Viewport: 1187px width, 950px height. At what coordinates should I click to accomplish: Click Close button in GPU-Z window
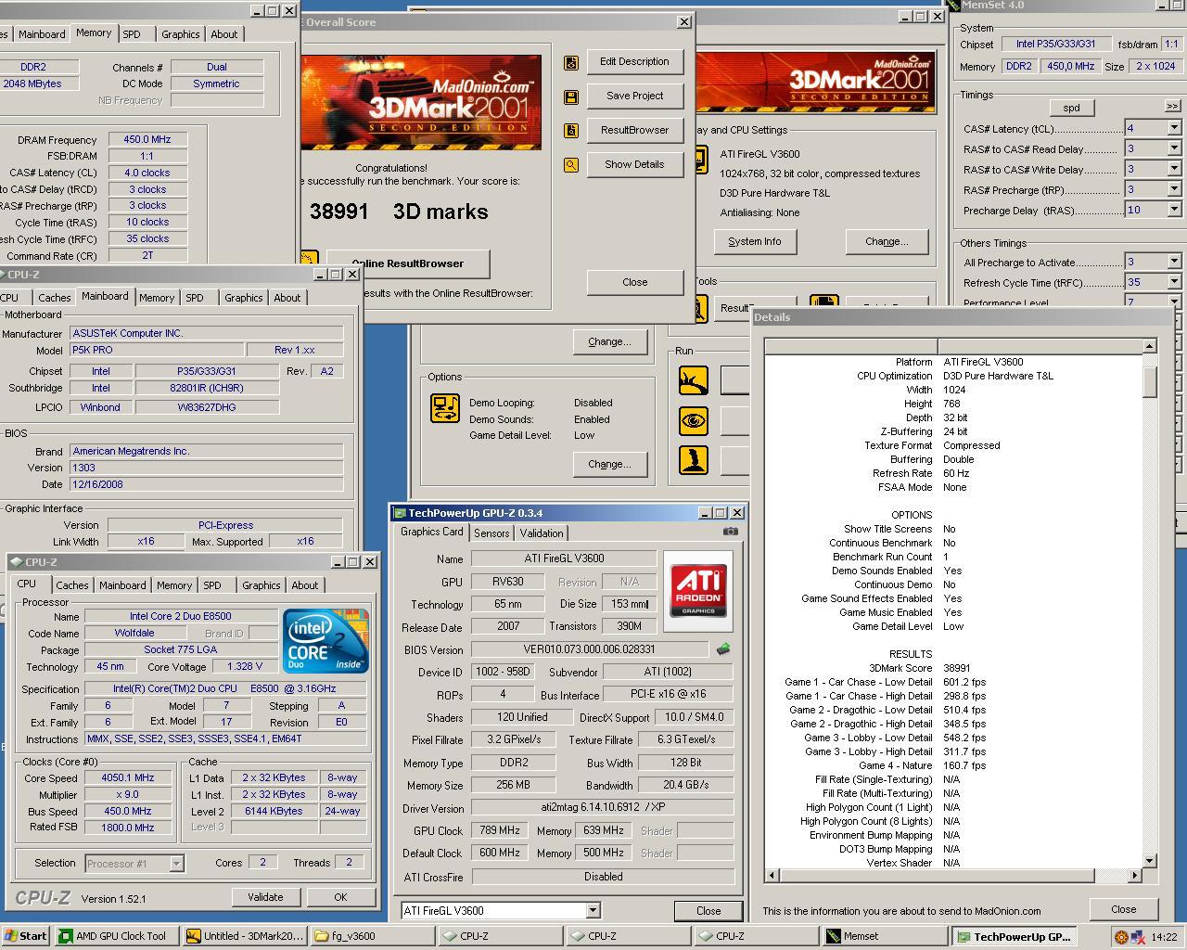coord(708,911)
